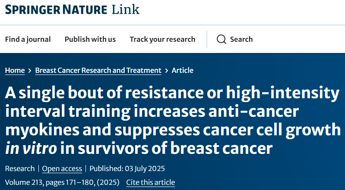Click the chevron before Article breadcrumb
This screenshot has height=190, width=345.
(x=167, y=70)
